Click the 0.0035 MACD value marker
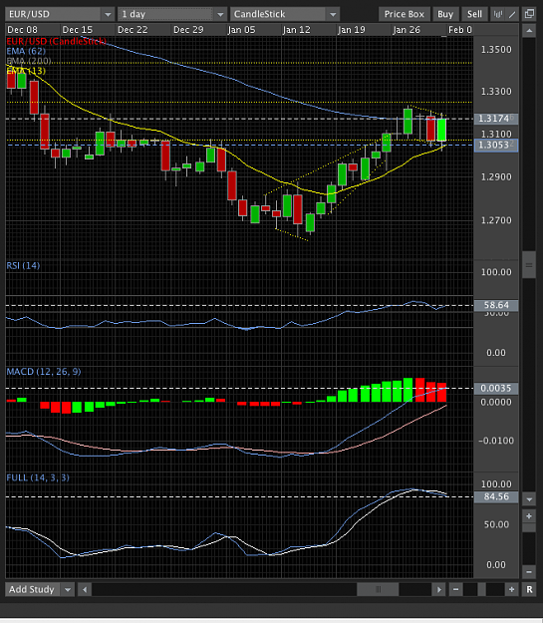Image resolution: width=543 pixels, height=623 pixels. pyautogui.click(x=496, y=388)
